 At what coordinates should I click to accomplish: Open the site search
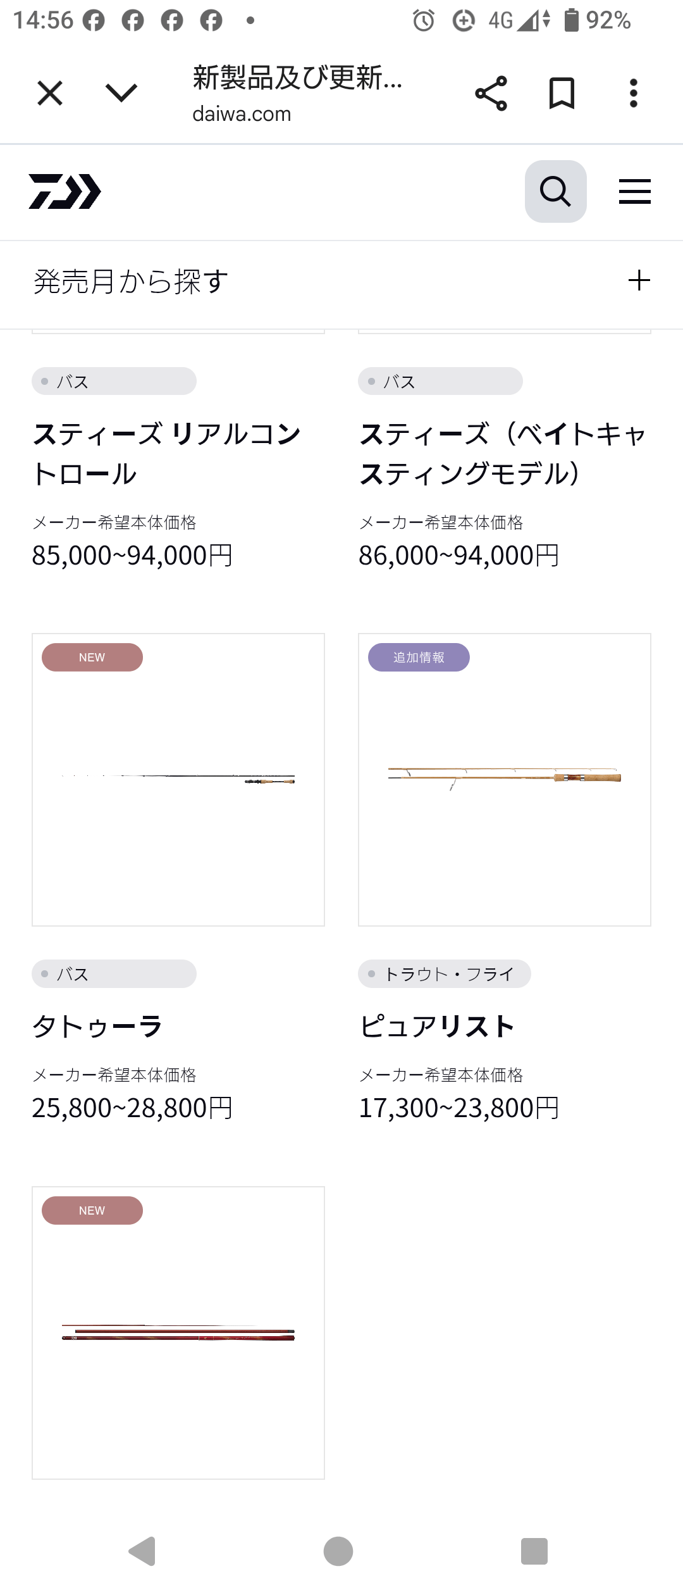click(555, 191)
